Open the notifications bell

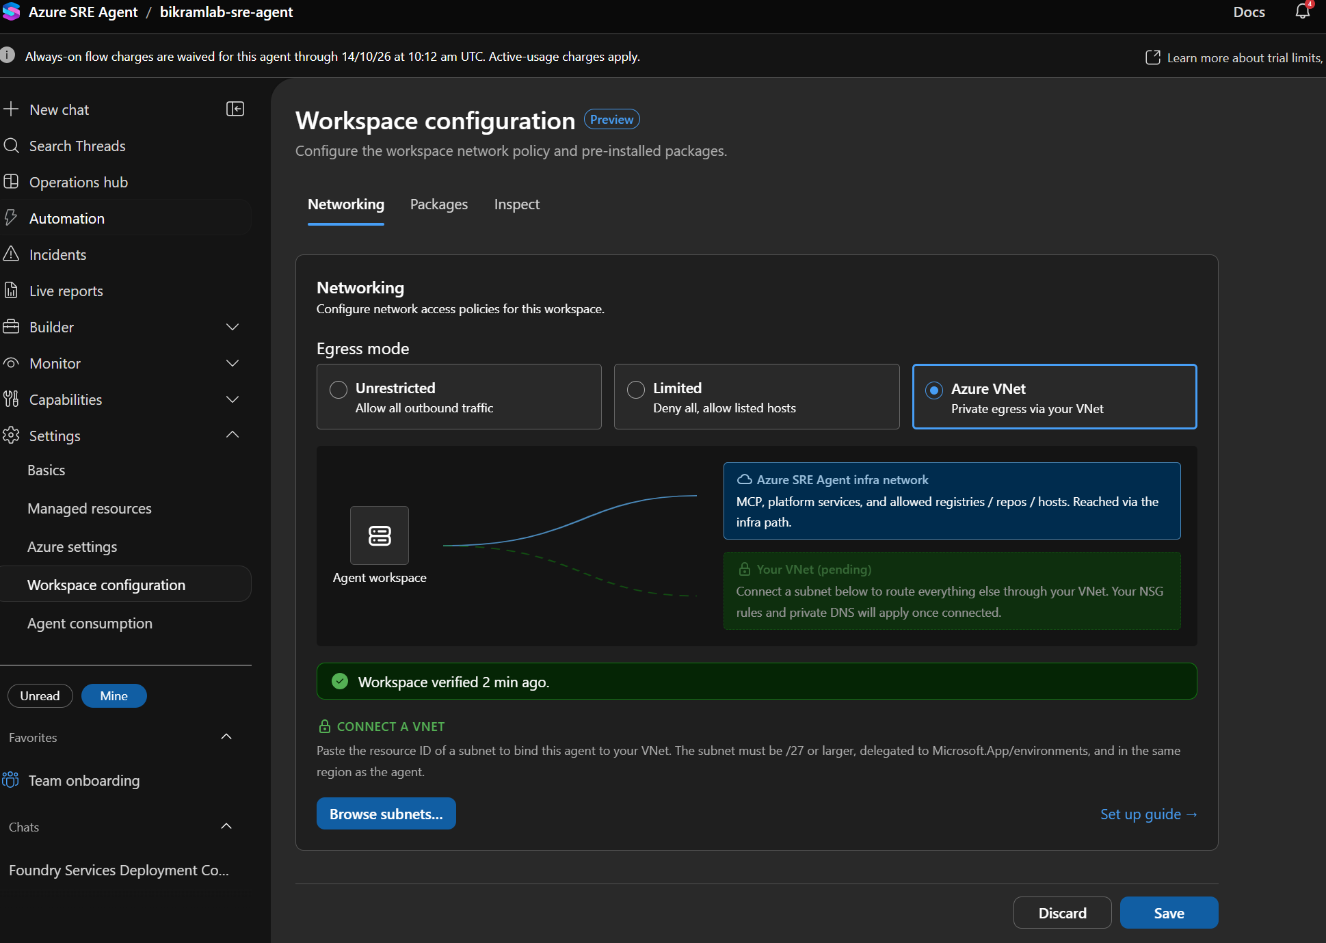pos(1303,11)
